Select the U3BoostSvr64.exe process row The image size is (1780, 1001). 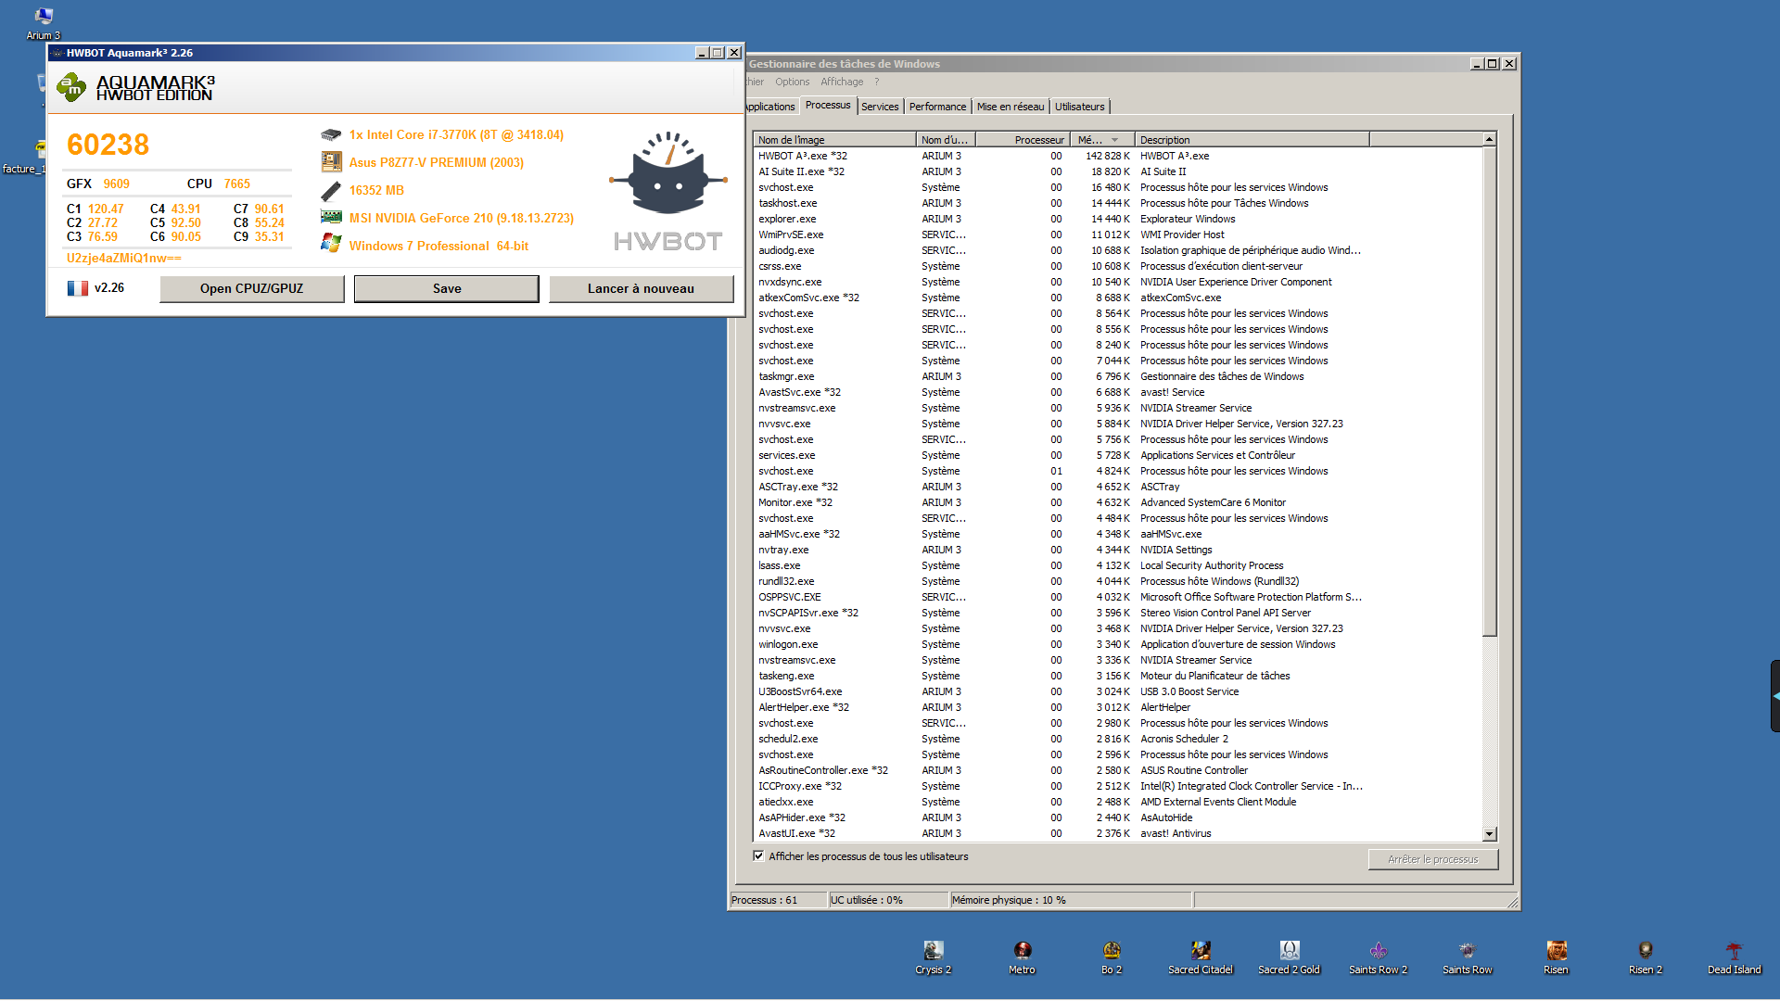[x=1117, y=691]
